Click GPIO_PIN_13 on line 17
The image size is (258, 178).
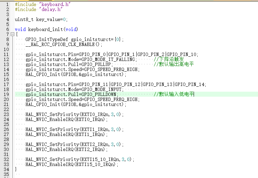[157, 84]
